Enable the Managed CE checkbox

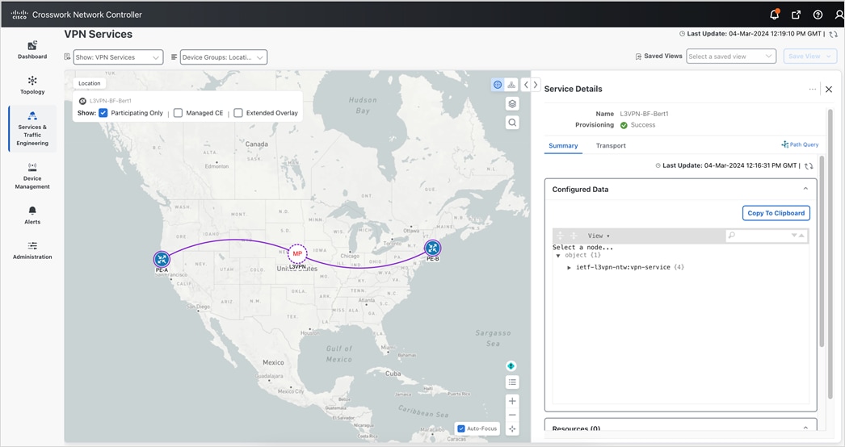178,113
